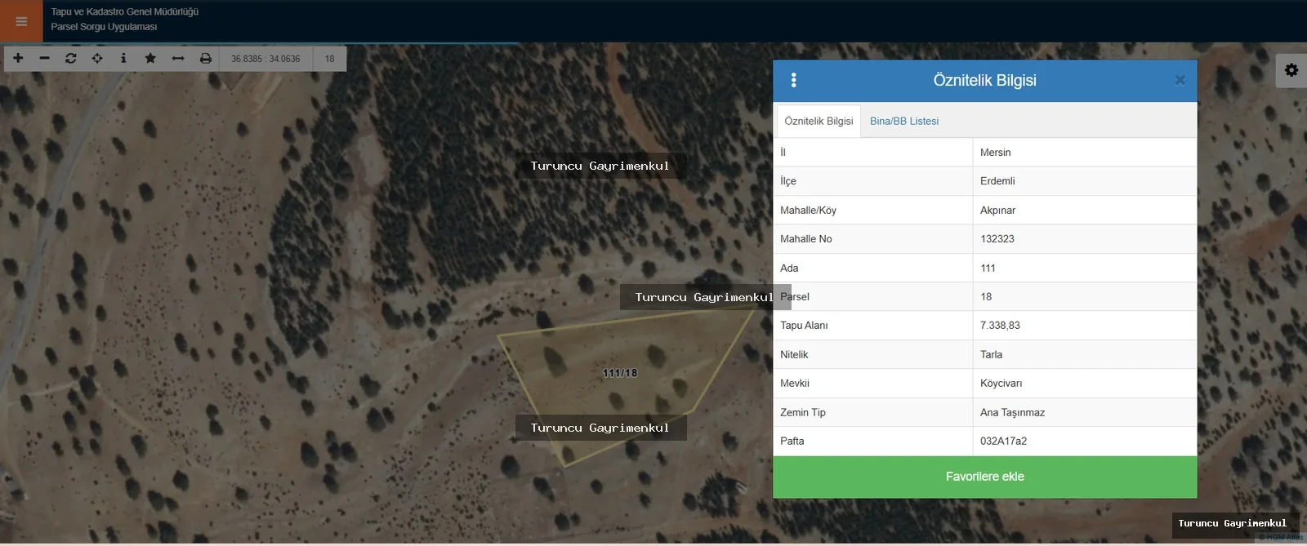The height and width of the screenshot is (546, 1307).
Task: Open favorites with star icon
Action: (x=150, y=58)
